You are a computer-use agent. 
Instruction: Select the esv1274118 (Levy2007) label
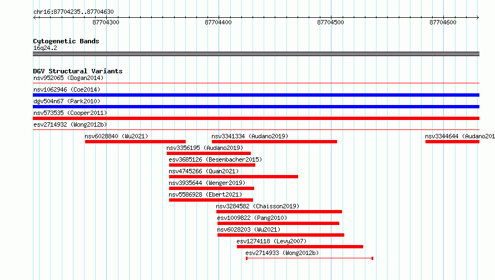pyautogui.click(x=271, y=241)
